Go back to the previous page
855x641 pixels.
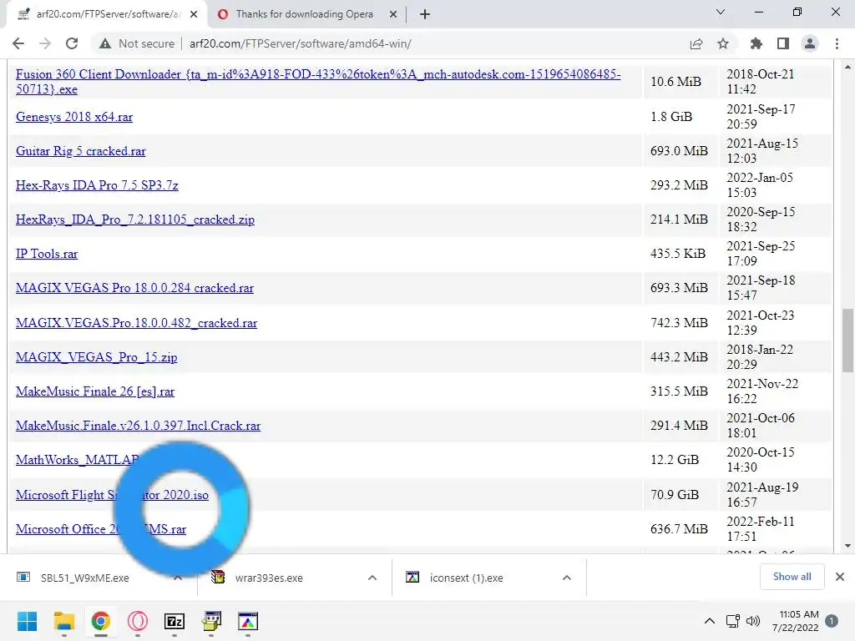(18, 43)
